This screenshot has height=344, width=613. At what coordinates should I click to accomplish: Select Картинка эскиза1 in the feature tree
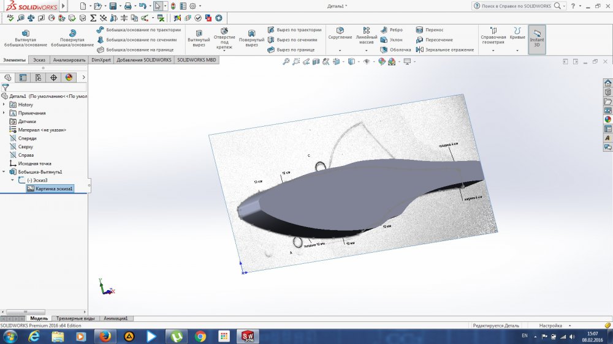pyautogui.click(x=54, y=189)
